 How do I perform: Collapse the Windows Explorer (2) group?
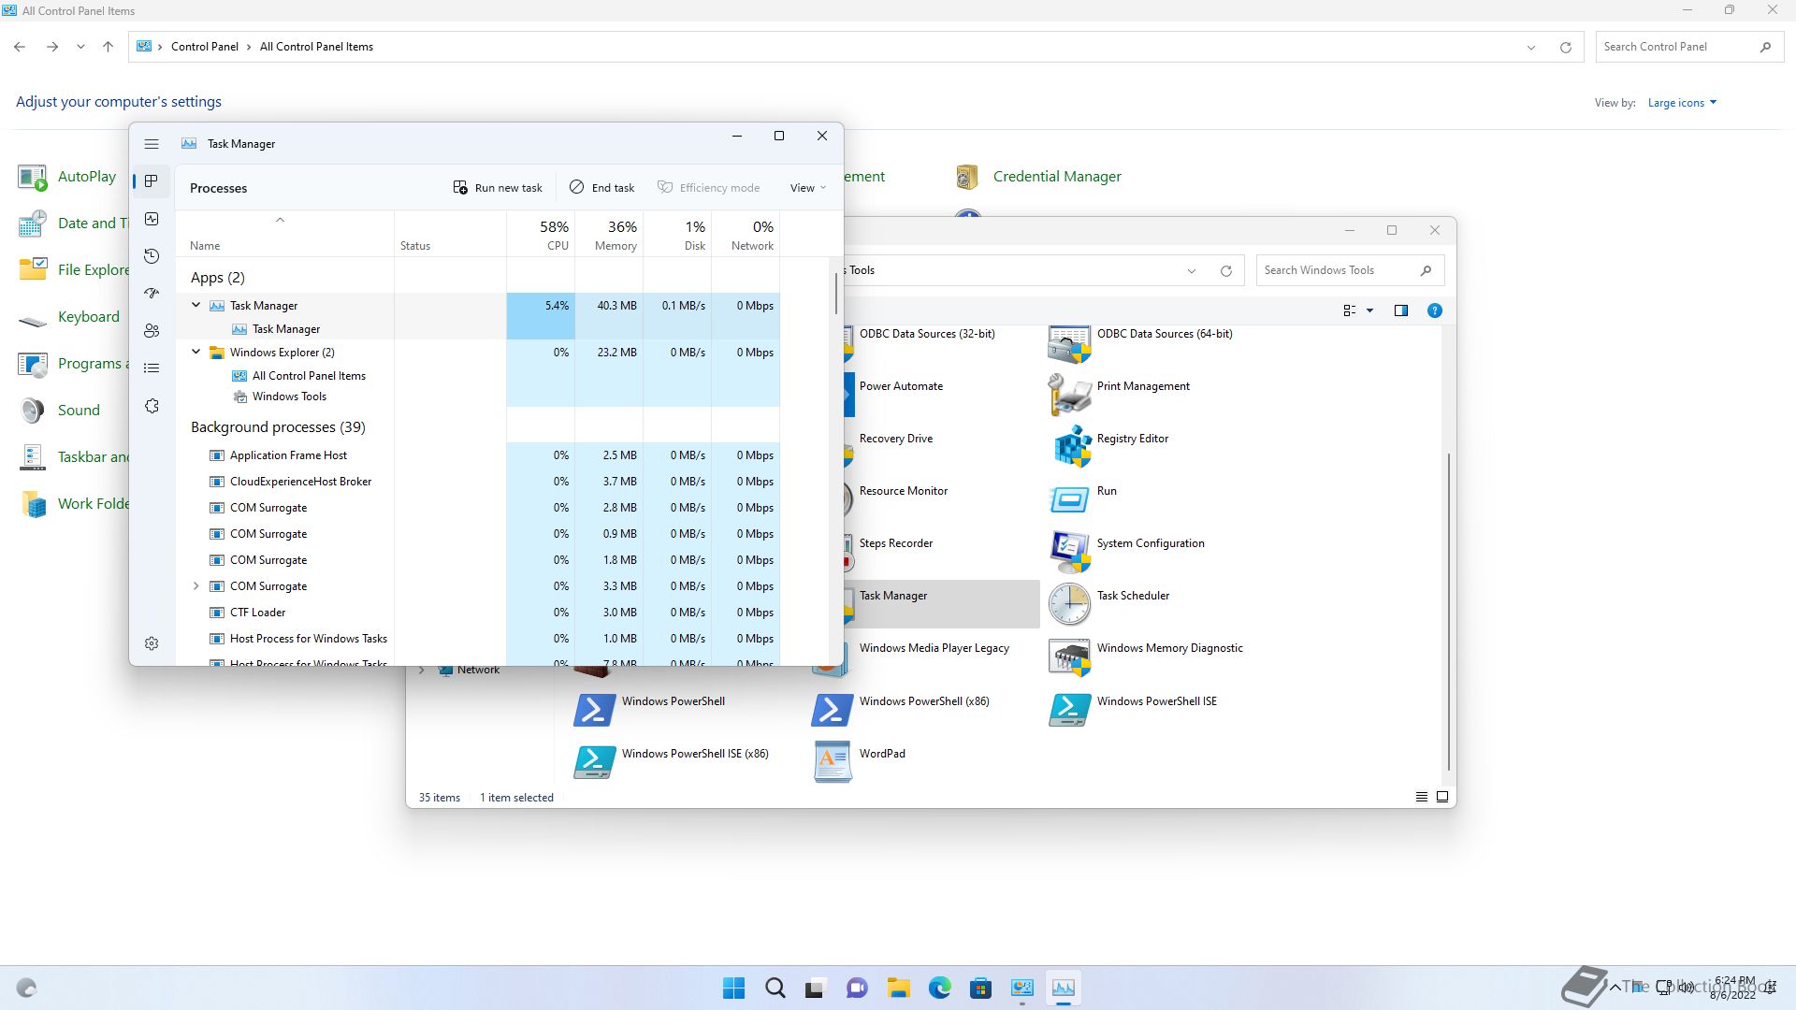coord(196,352)
